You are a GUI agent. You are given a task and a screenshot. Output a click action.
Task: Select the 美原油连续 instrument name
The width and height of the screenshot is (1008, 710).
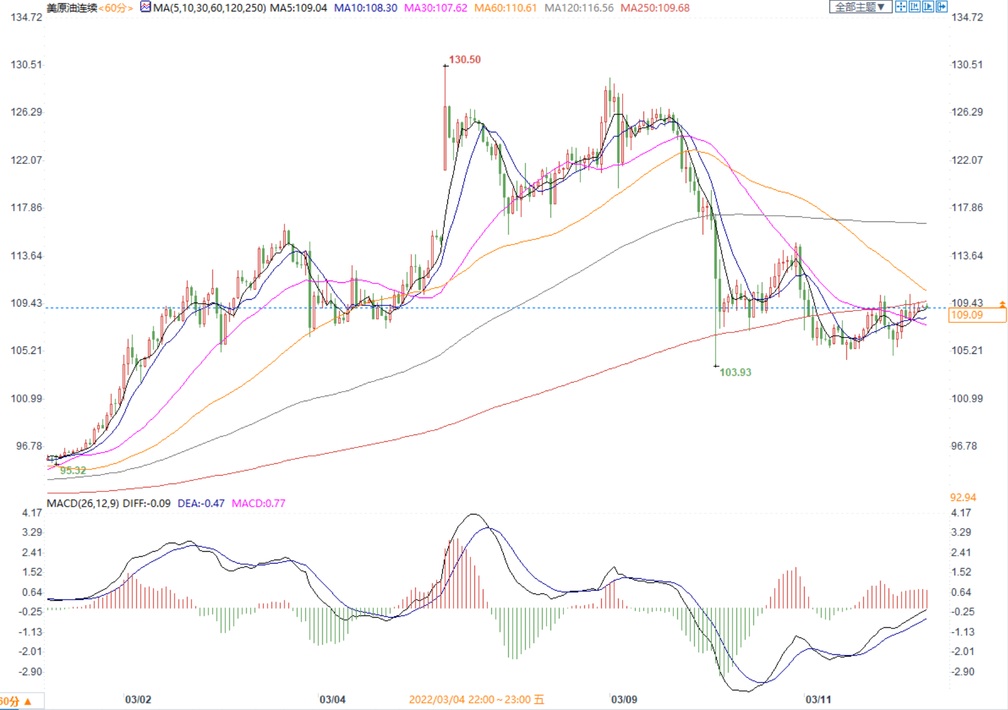pos(72,8)
